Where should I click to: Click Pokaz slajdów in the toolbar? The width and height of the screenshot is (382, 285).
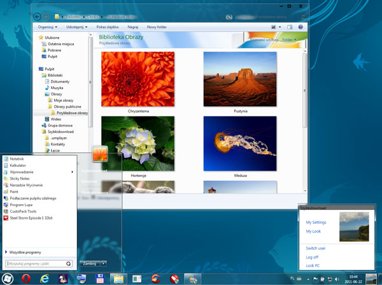click(108, 27)
